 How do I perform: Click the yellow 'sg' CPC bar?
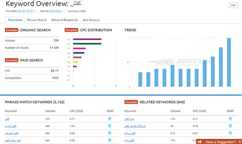75,62
